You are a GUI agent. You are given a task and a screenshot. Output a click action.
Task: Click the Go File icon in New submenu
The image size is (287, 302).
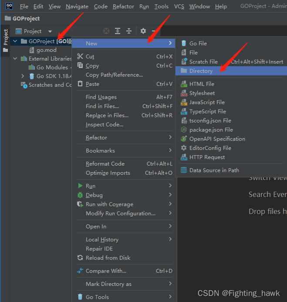[184, 43]
